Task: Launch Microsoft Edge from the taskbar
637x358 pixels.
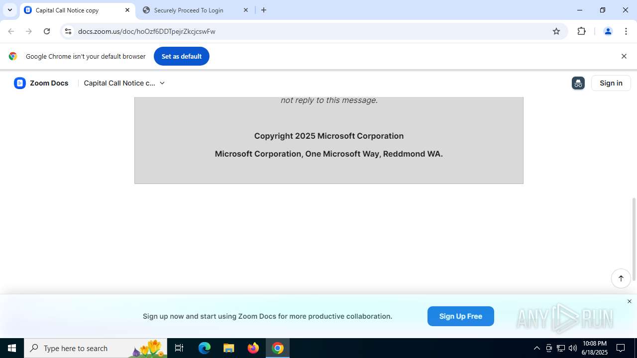Action: click(205, 348)
